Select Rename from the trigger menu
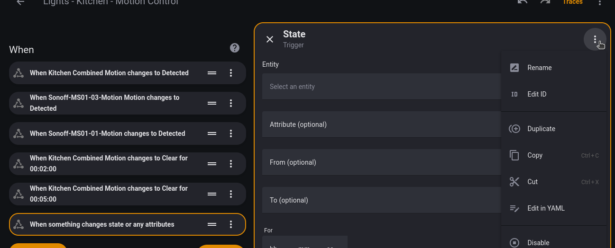The width and height of the screenshot is (615, 248). pos(539,68)
